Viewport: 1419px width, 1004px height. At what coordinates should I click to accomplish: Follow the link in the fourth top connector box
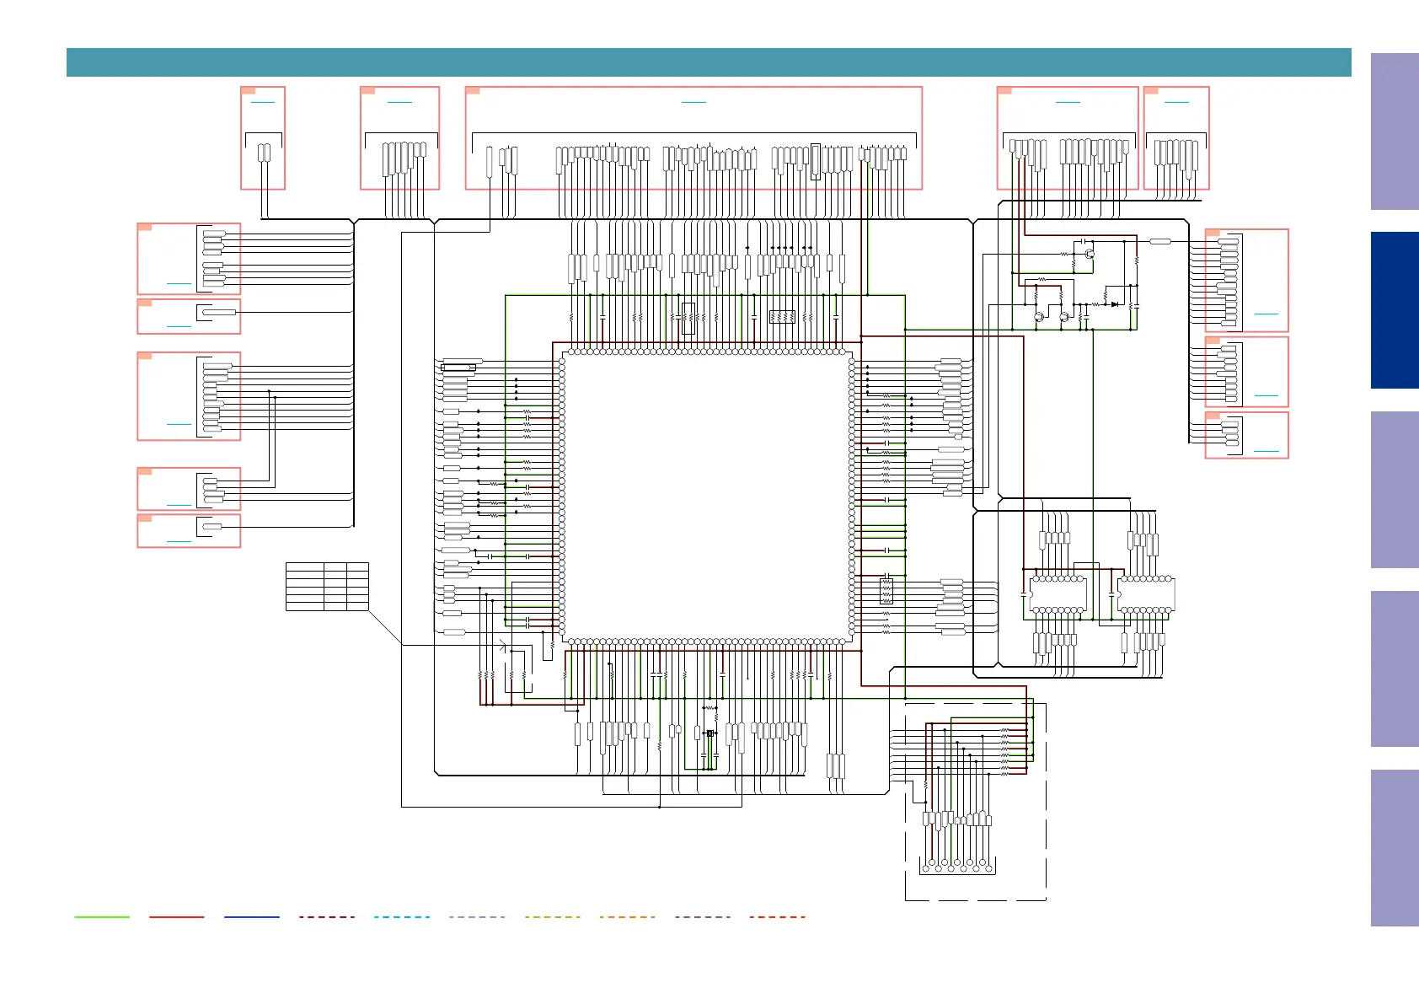coord(1068,102)
